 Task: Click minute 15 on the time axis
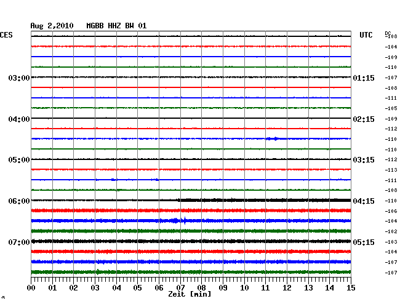351,288
